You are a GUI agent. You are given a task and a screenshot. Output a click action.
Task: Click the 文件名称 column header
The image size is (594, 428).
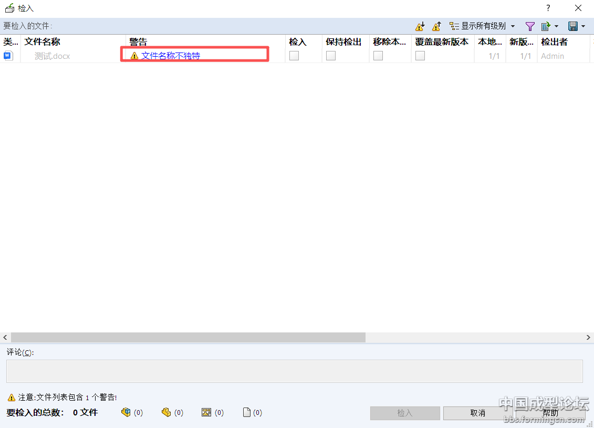[x=43, y=42]
